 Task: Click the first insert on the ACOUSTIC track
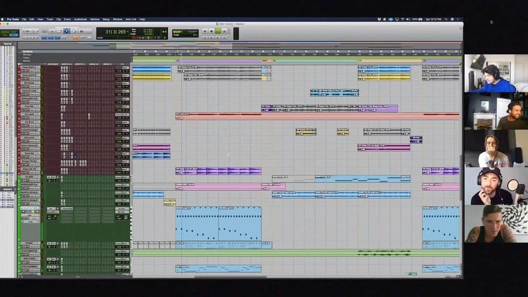coord(66,208)
